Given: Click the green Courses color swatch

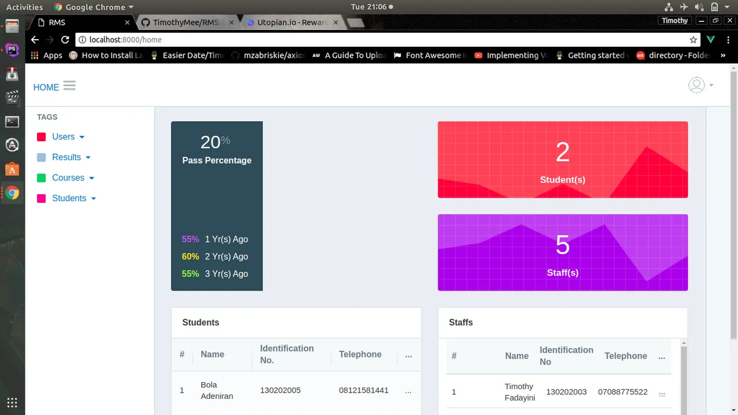Looking at the screenshot, I should (x=42, y=178).
